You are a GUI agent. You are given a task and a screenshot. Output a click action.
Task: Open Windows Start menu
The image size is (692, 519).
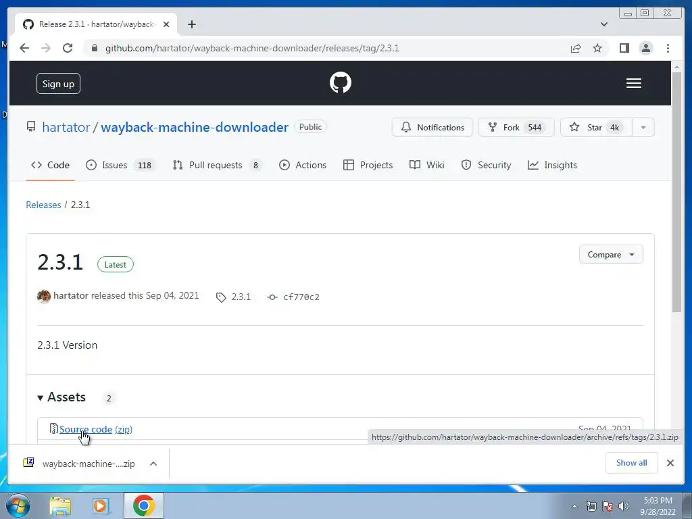18,505
